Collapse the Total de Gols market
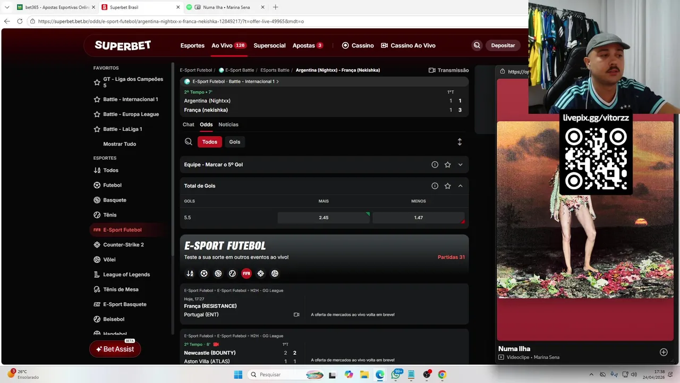This screenshot has height=383, width=680. click(x=460, y=186)
